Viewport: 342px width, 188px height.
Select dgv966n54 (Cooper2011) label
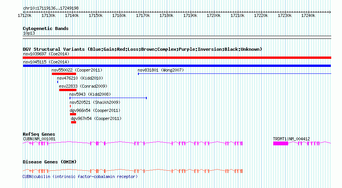[95, 110]
